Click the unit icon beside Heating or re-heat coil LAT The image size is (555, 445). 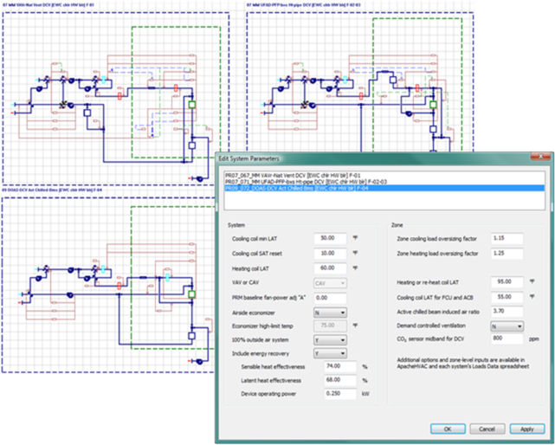click(x=531, y=281)
